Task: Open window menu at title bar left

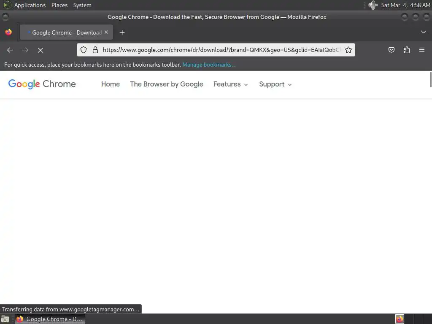Action: [5, 17]
